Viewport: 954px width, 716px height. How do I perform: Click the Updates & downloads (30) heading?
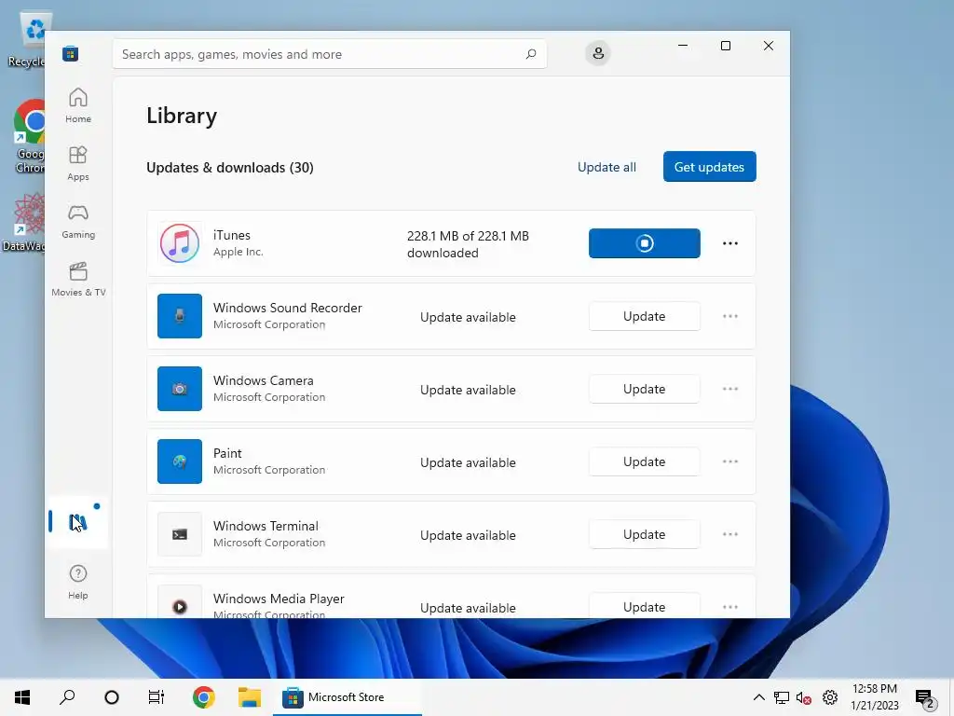point(230,168)
